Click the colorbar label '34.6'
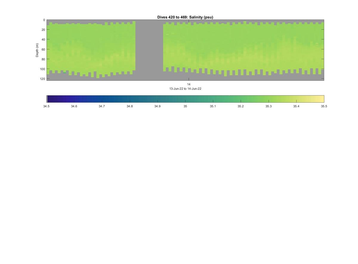This screenshot has width=358, height=264. pyautogui.click(x=74, y=106)
